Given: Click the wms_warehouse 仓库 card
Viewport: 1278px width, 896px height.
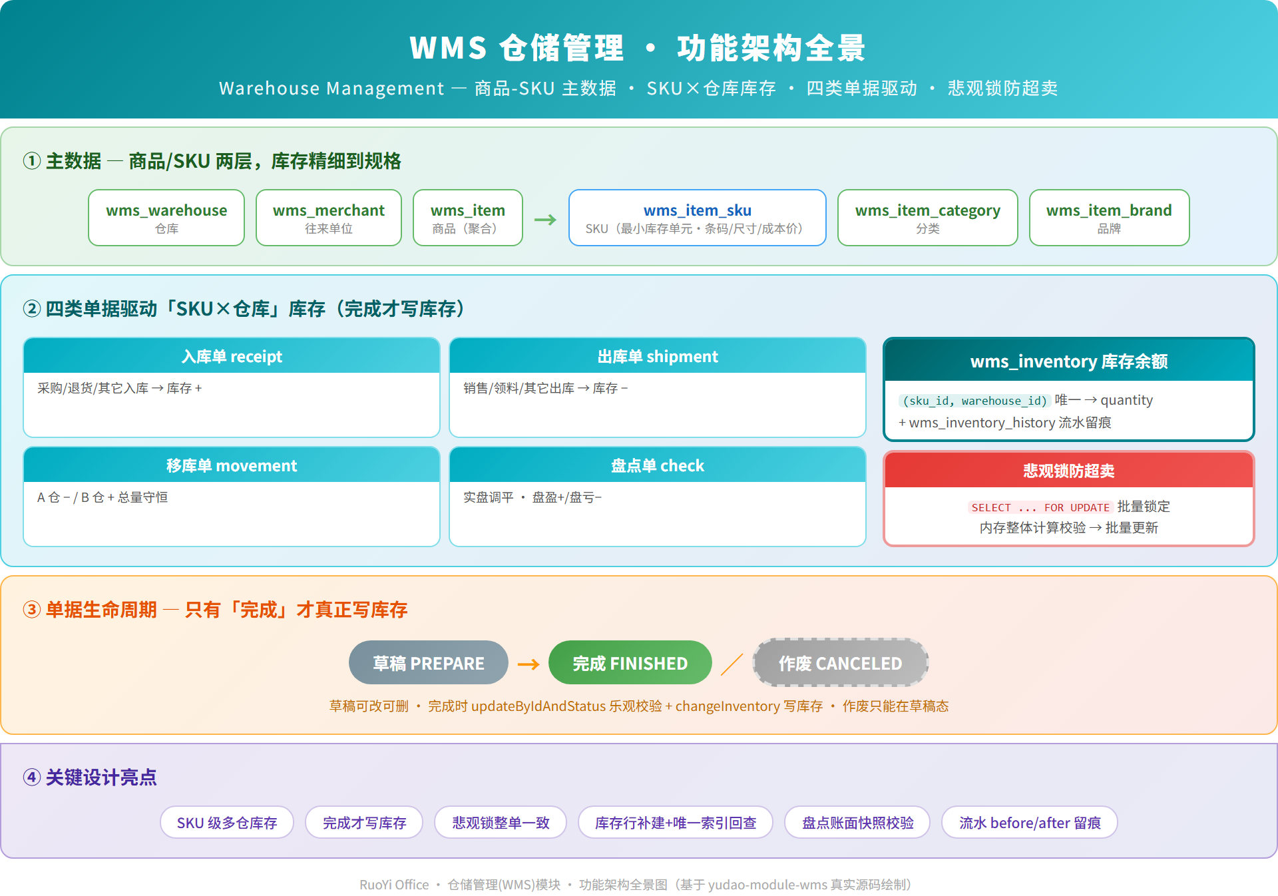Looking at the screenshot, I should coord(166,218).
